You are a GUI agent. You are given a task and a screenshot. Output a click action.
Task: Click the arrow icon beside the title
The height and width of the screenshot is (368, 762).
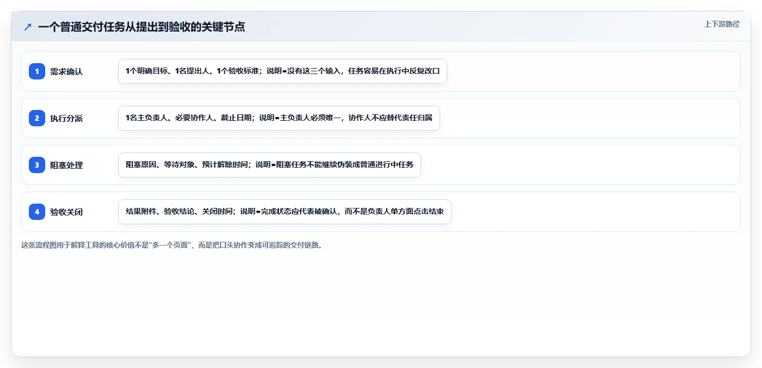(x=27, y=27)
